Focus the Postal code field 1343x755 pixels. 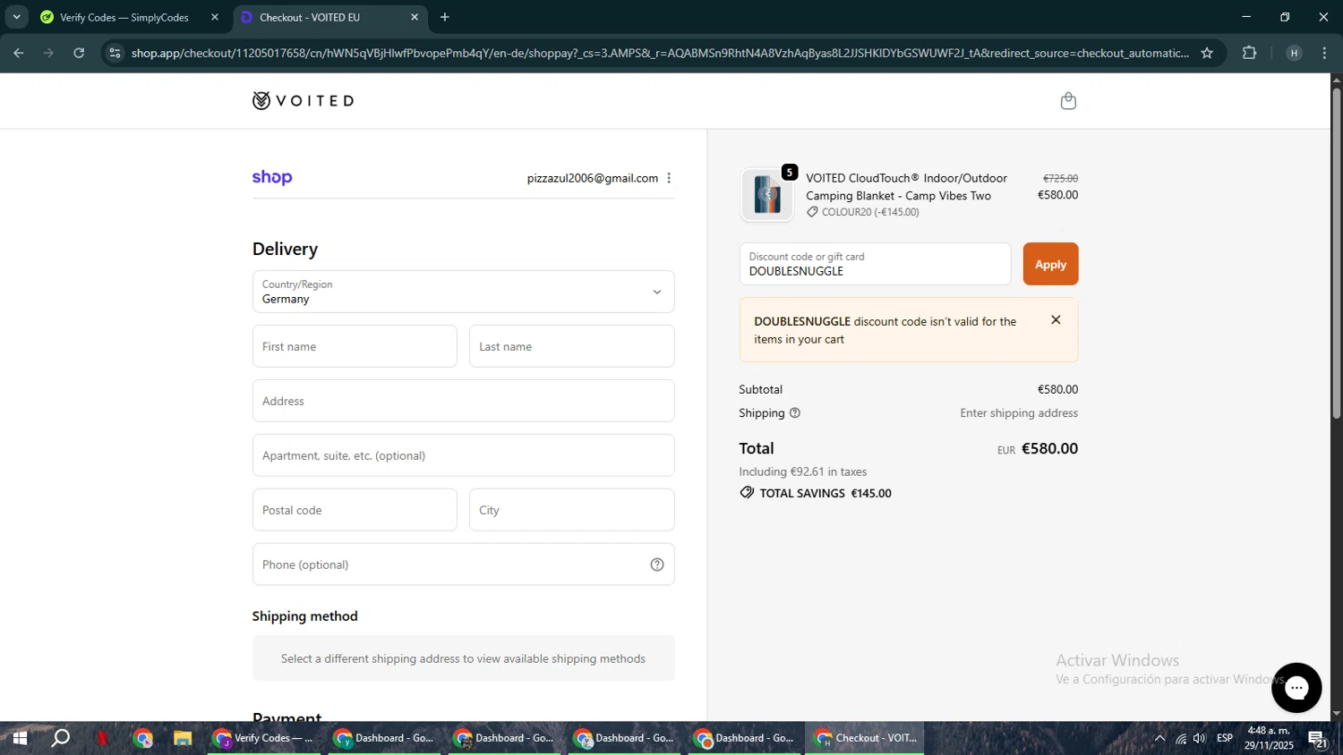(355, 510)
